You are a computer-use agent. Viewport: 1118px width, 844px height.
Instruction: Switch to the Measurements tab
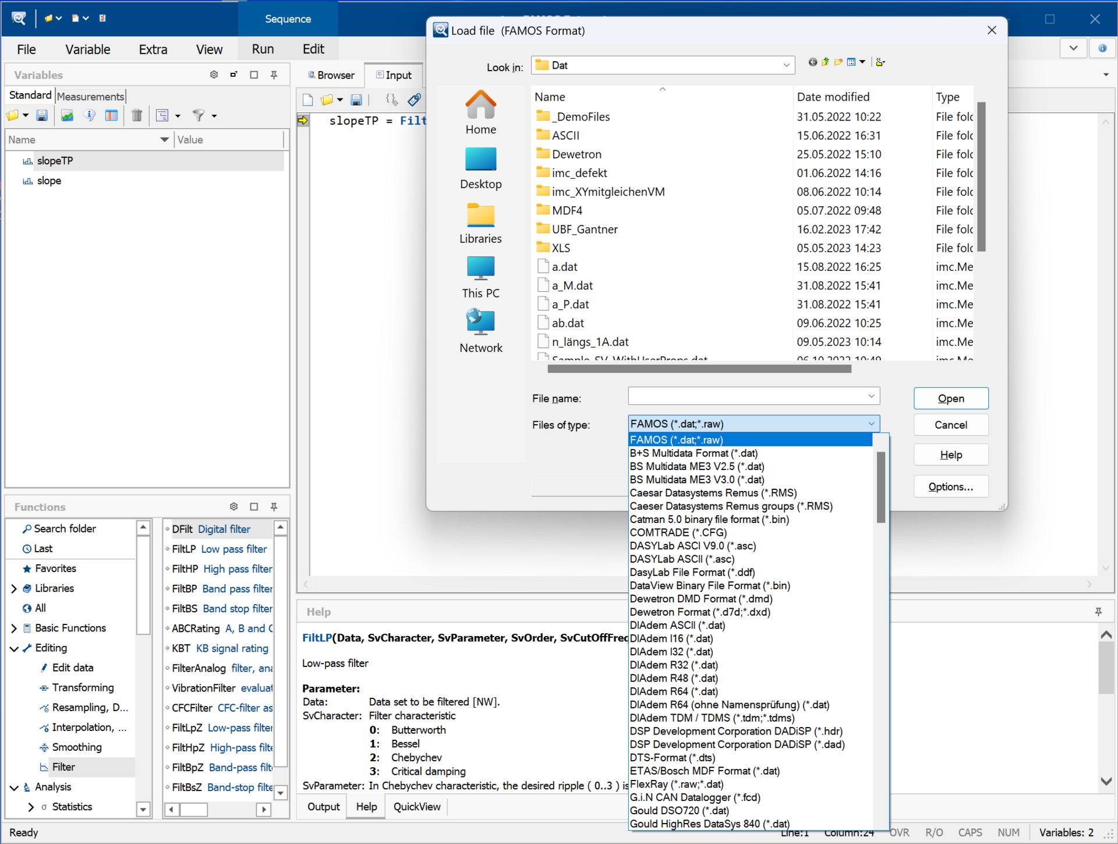coord(90,96)
